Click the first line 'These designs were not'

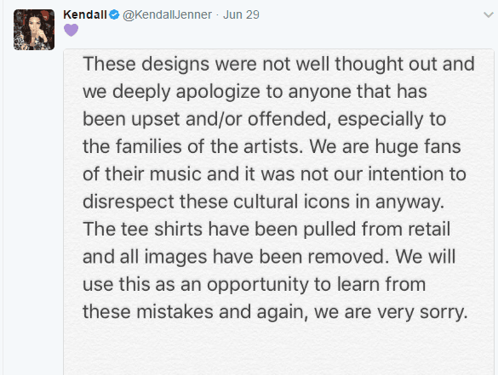(186, 64)
